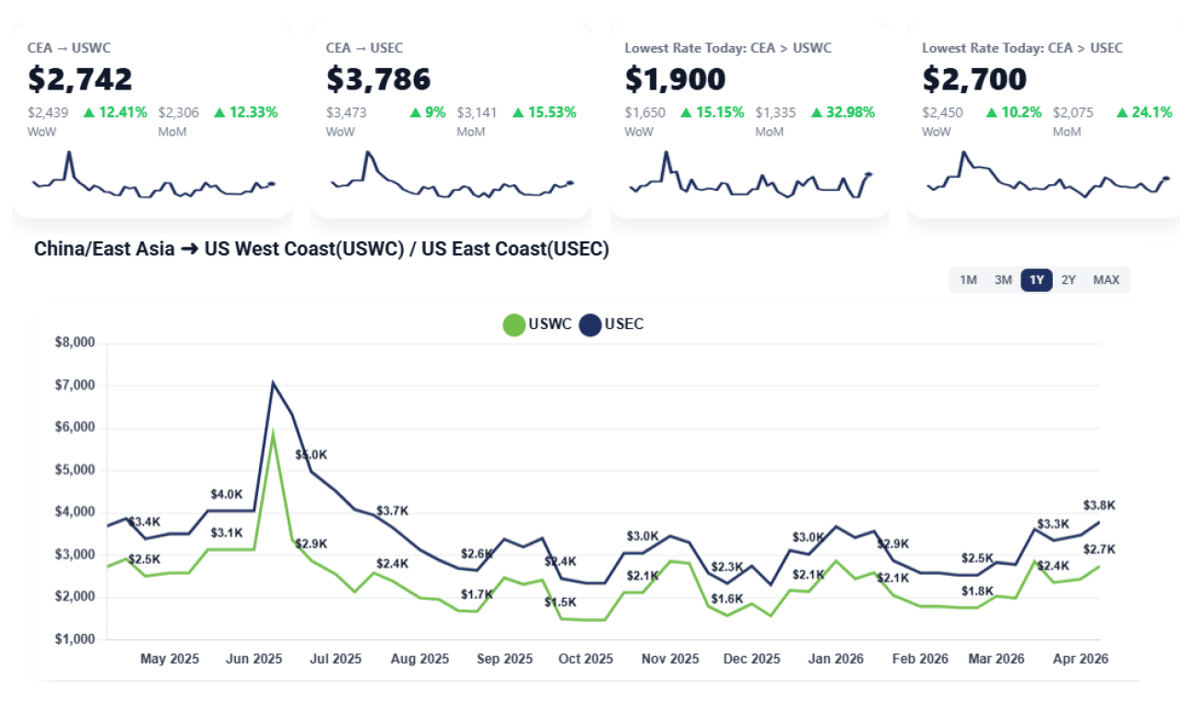Image resolution: width=1180 pixels, height=703 pixels.
Task: Select the MAX time range
Action: click(1106, 280)
